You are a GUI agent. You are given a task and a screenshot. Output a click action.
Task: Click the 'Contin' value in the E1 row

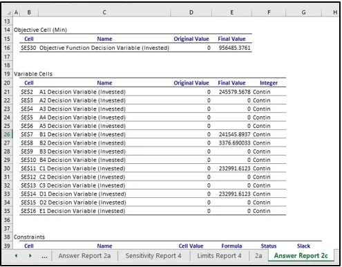click(x=262, y=211)
